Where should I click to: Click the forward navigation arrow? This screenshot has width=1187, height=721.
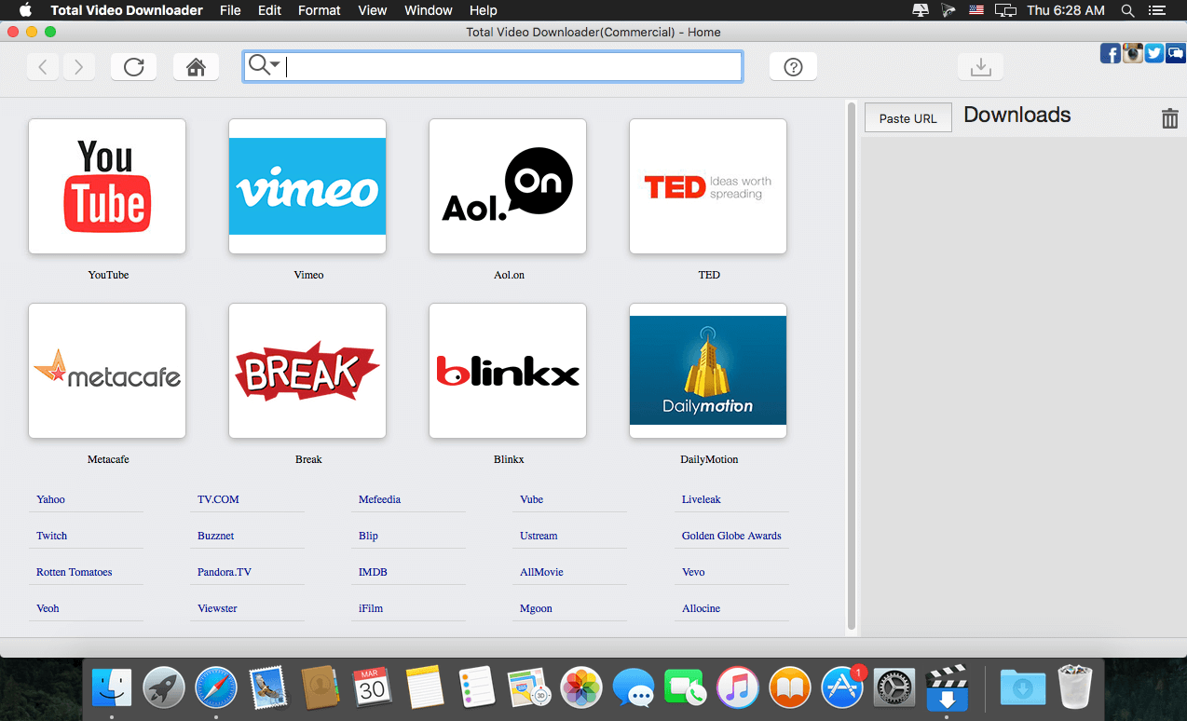click(x=79, y=66)
